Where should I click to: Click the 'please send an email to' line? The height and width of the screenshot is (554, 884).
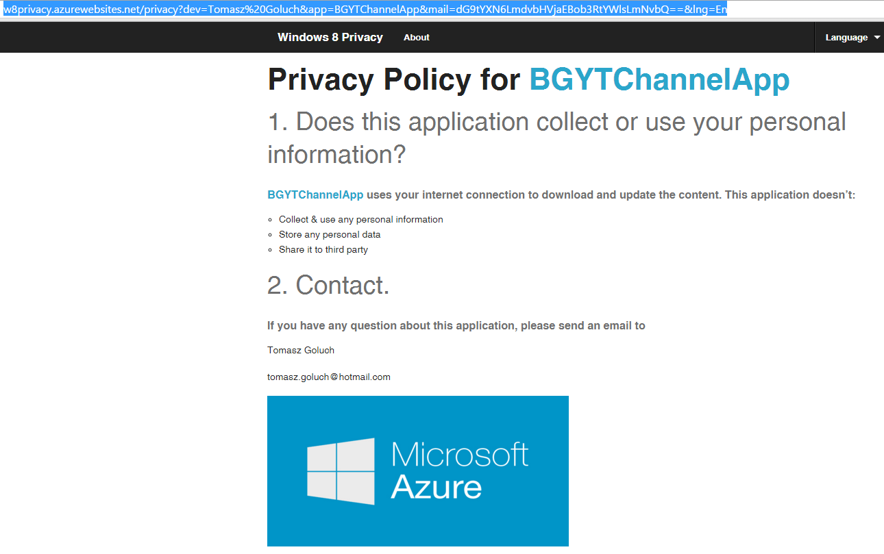tap(456, 326)
